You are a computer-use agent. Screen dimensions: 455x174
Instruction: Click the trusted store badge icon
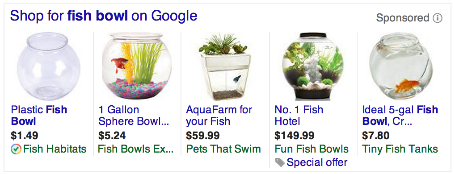point(16,149)
